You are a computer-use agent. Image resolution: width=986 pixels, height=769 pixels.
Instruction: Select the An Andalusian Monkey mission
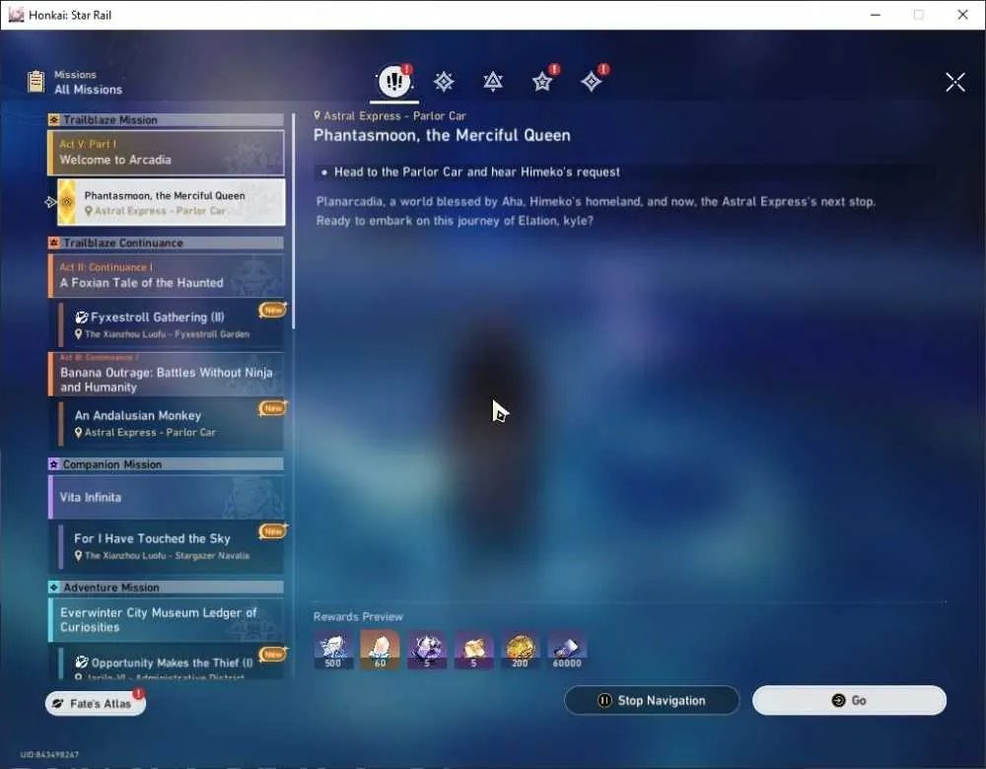(171, 423)
